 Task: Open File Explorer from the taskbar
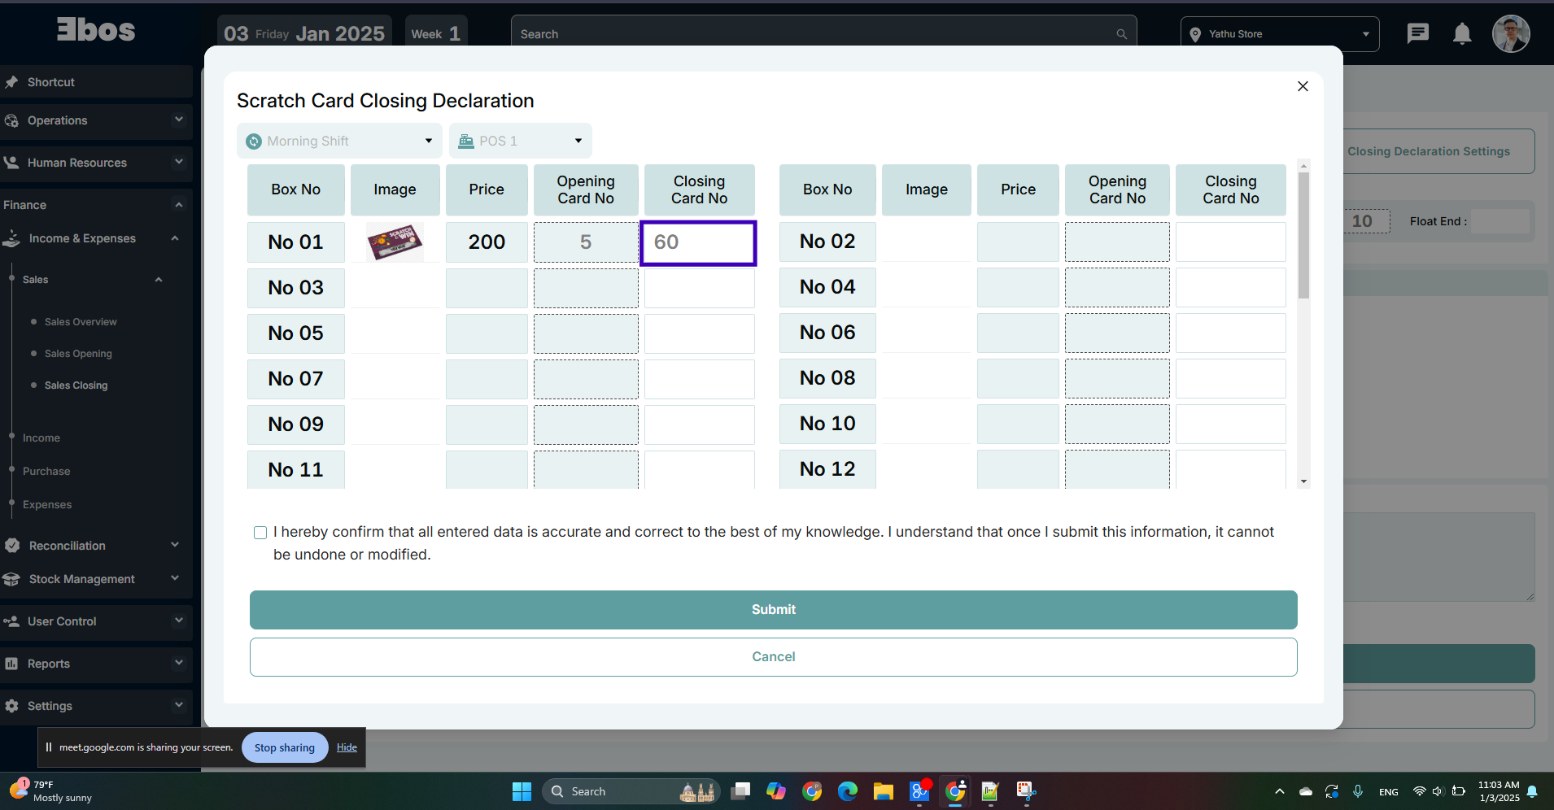(x=884, y=791)
